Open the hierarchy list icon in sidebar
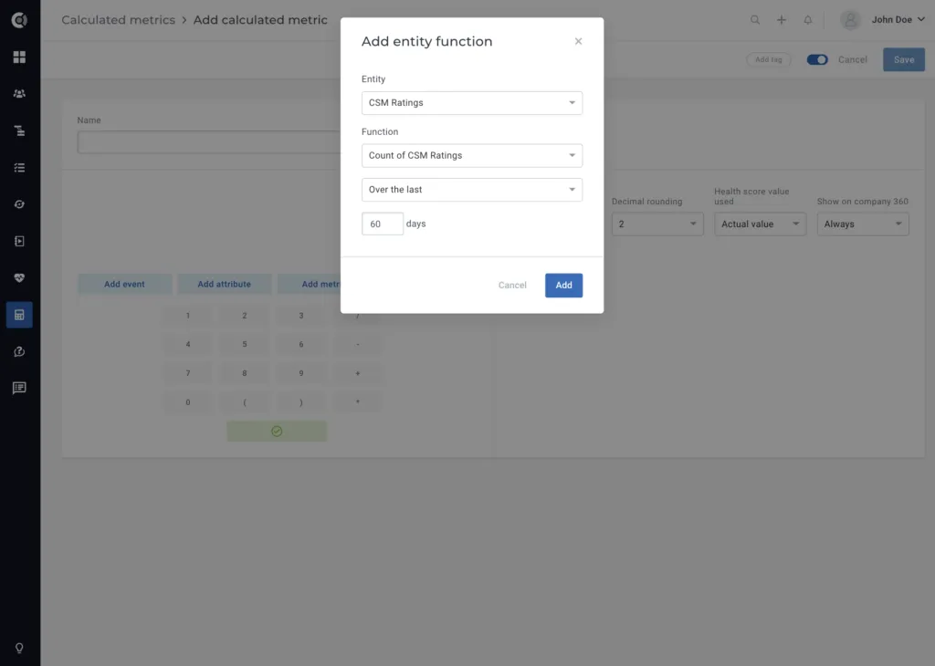Image resolution: width=935 pixels, height=666 pixels. pyautogui.click(x=19, y=130)
